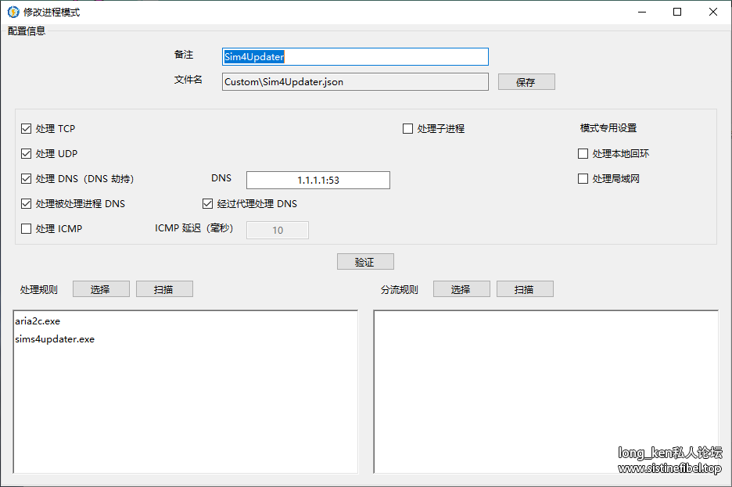Click 扫描 next to 处理规则
Image resolution: width=732 pixels, height=487 pixels.
[x=164, y=289]
